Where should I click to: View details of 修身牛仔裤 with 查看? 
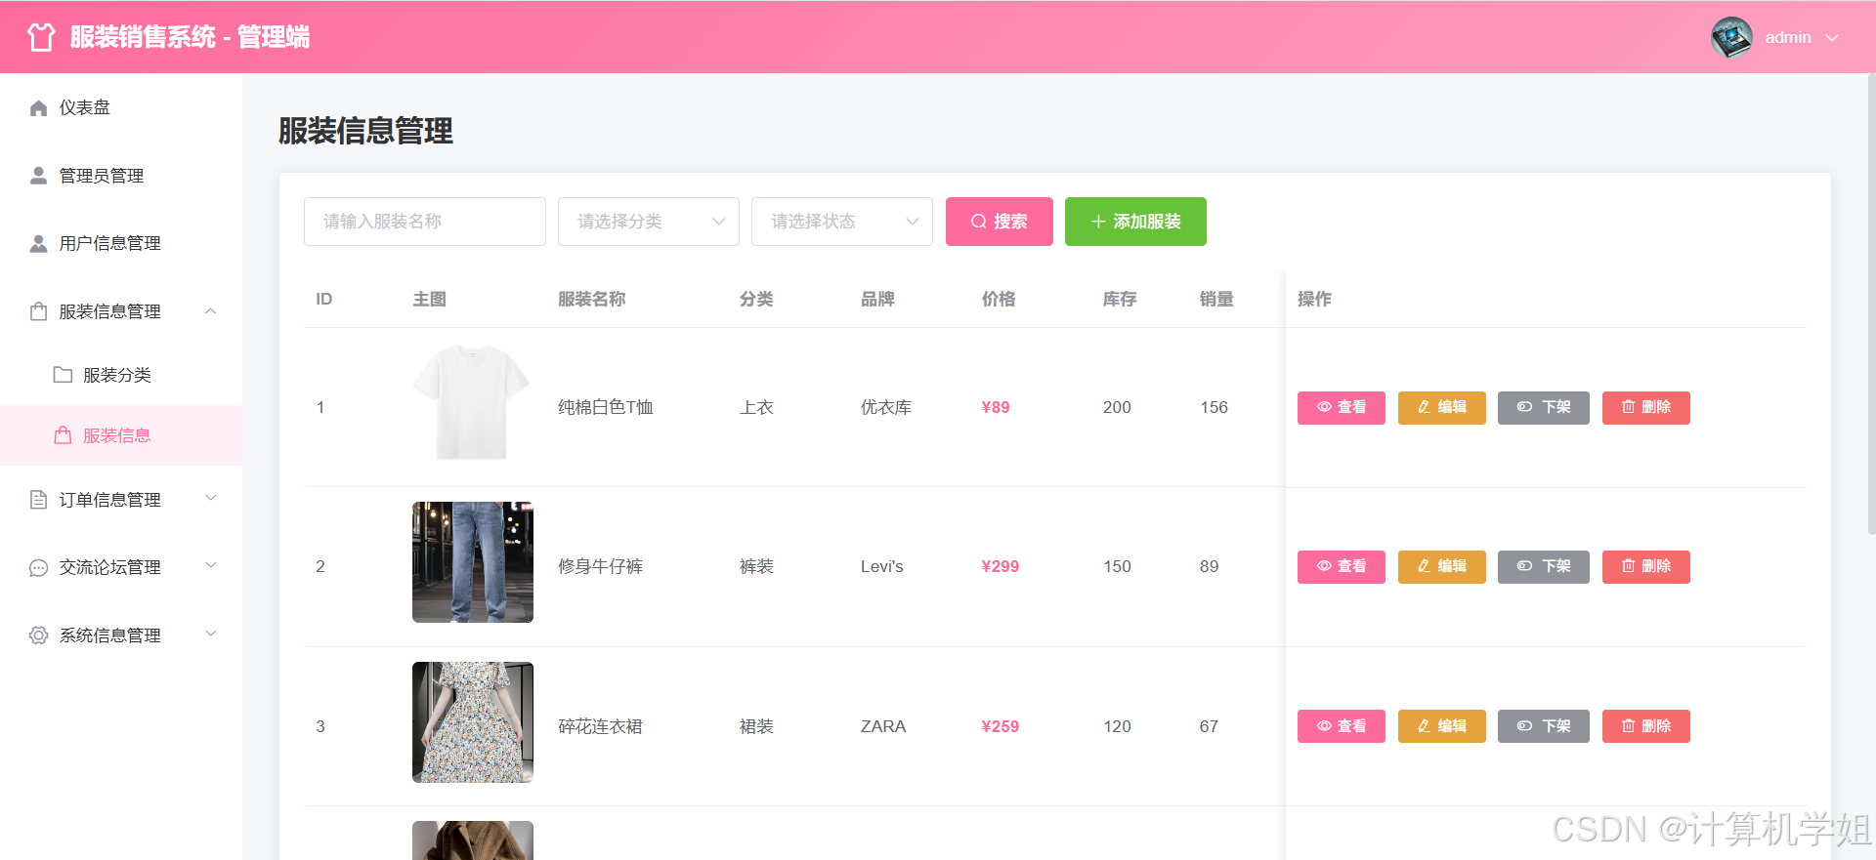1342,566
